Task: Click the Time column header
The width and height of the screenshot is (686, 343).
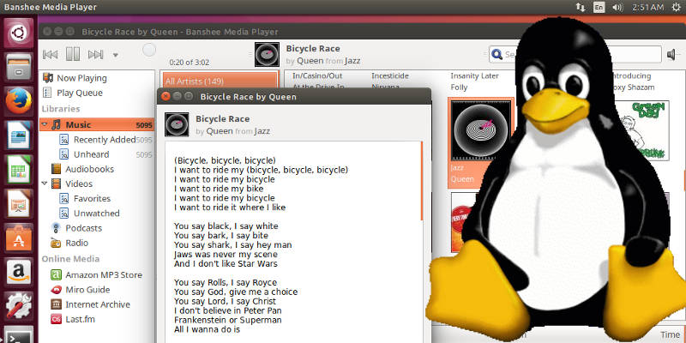Action: coord(670,334)
